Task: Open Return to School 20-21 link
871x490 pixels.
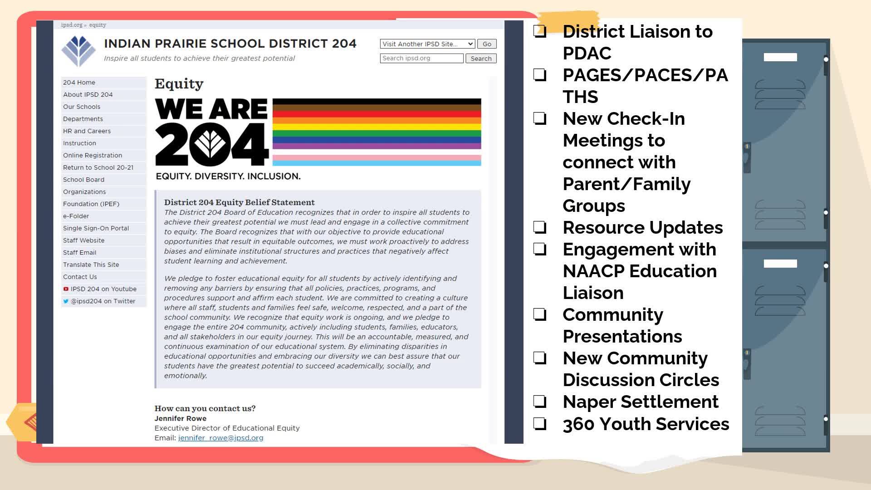Action: (x=103, y=168)
